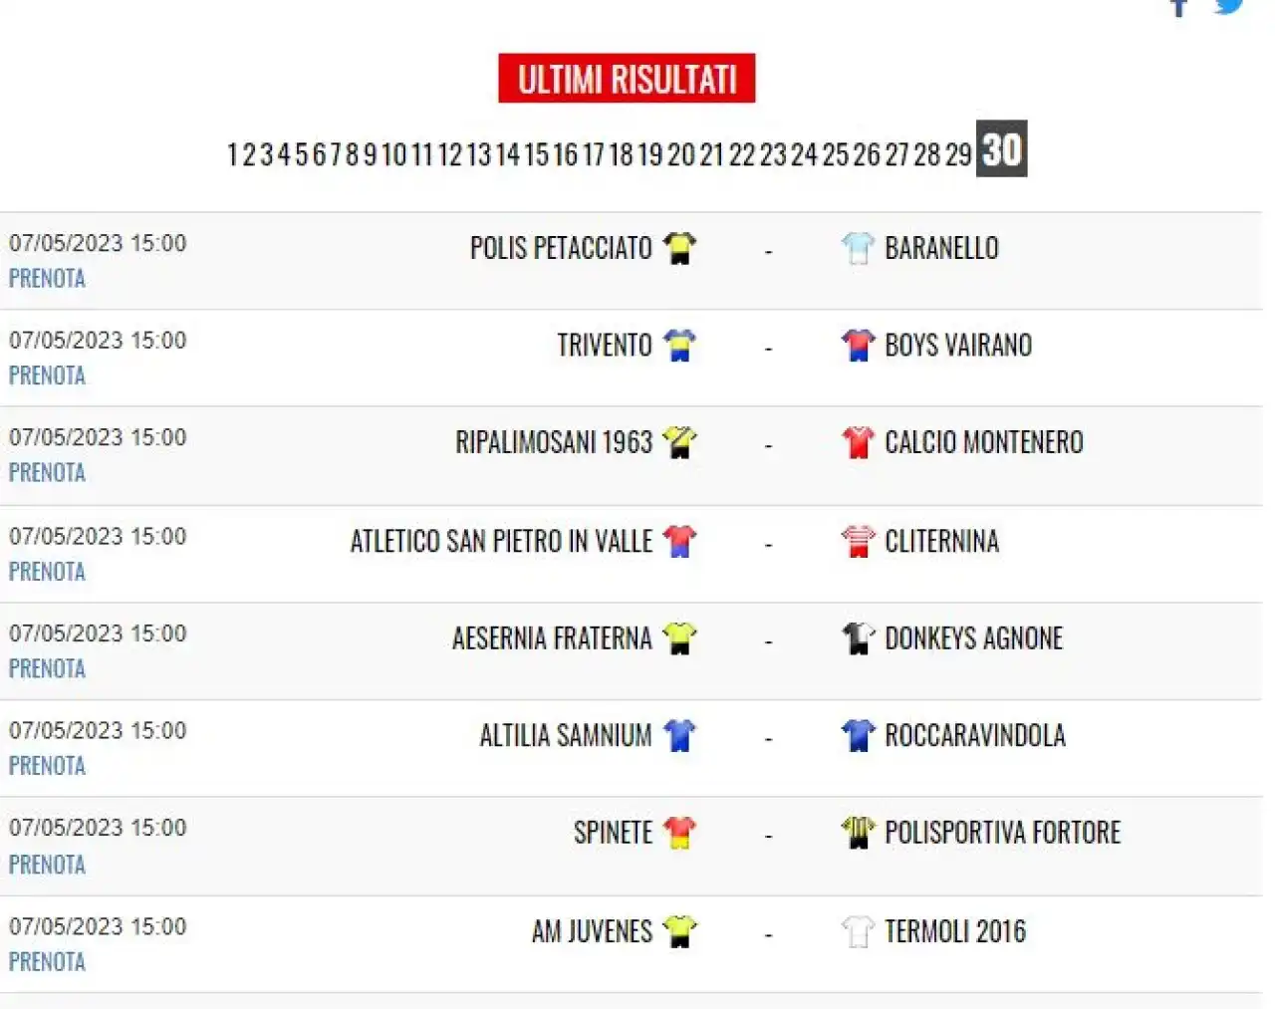Click Polisportiva Fortore striped jersey icon
Screen dimensions: 1275x1009
click(857, 832)
